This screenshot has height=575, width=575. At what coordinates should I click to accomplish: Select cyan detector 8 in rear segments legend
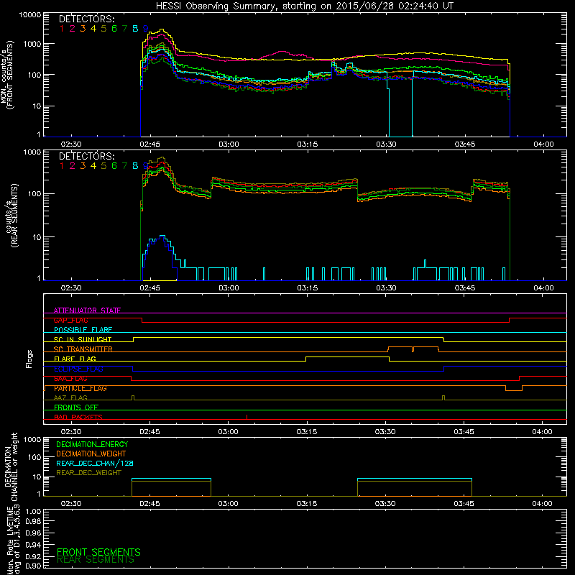(x=135, y=166)
